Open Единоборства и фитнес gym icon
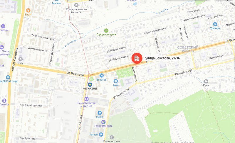The height and width of the screenshot is (143, 235). [86, 99]
